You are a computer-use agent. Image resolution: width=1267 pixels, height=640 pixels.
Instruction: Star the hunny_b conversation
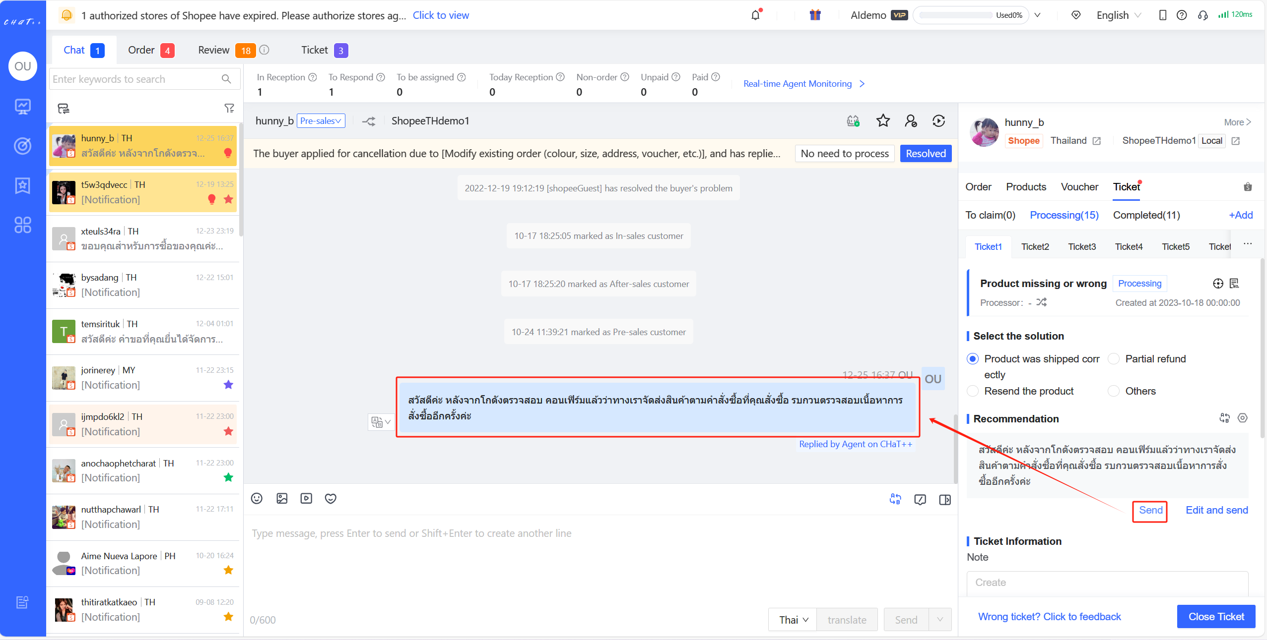[883, 120]
